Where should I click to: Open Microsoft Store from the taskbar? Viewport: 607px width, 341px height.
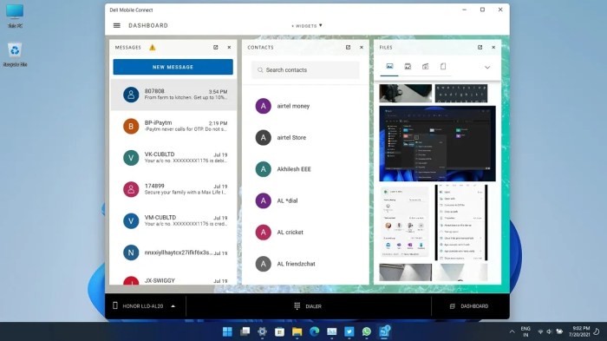(x=279, y=331)
